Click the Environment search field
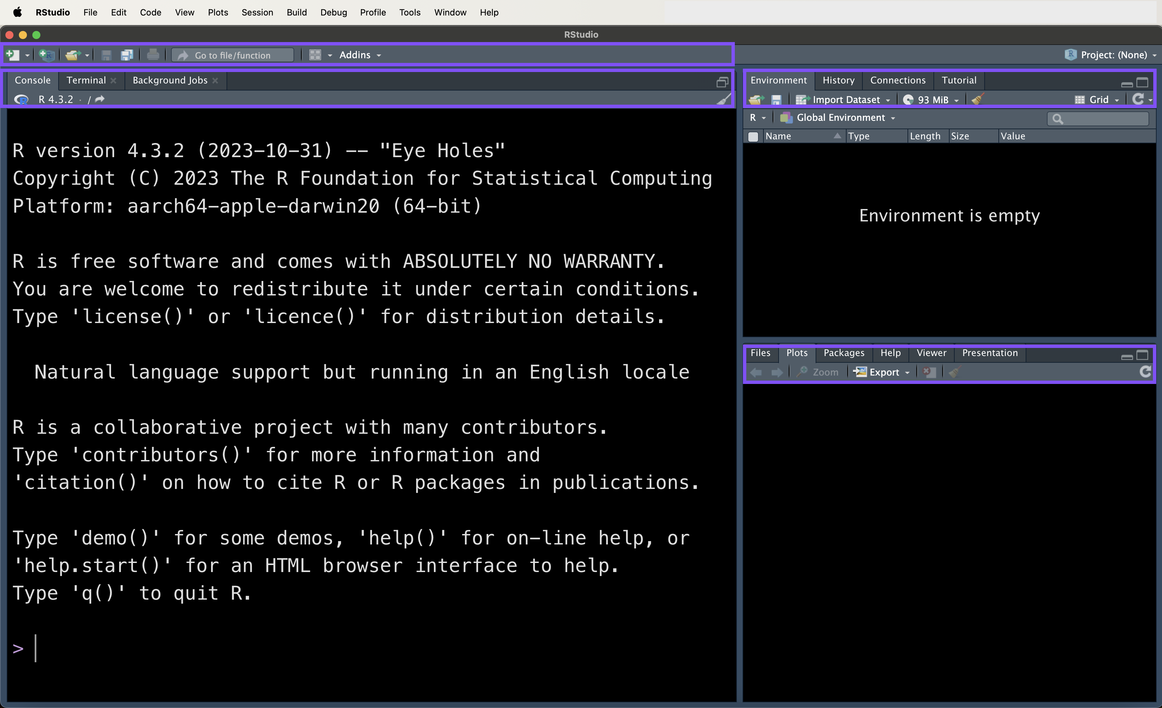The image size is (1162, 708). coord(1098,119)
